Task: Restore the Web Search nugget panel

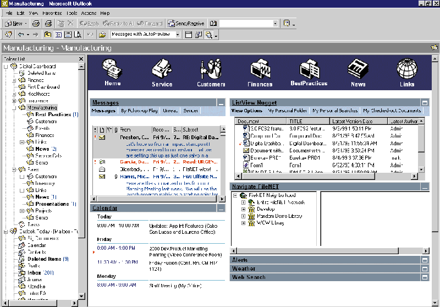Action: [x=424, y=277]
